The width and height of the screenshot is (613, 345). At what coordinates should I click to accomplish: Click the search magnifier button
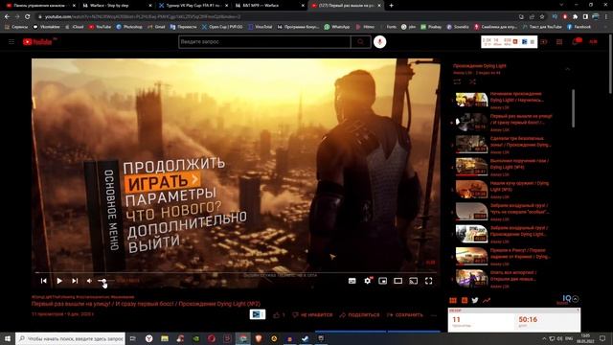360,41
